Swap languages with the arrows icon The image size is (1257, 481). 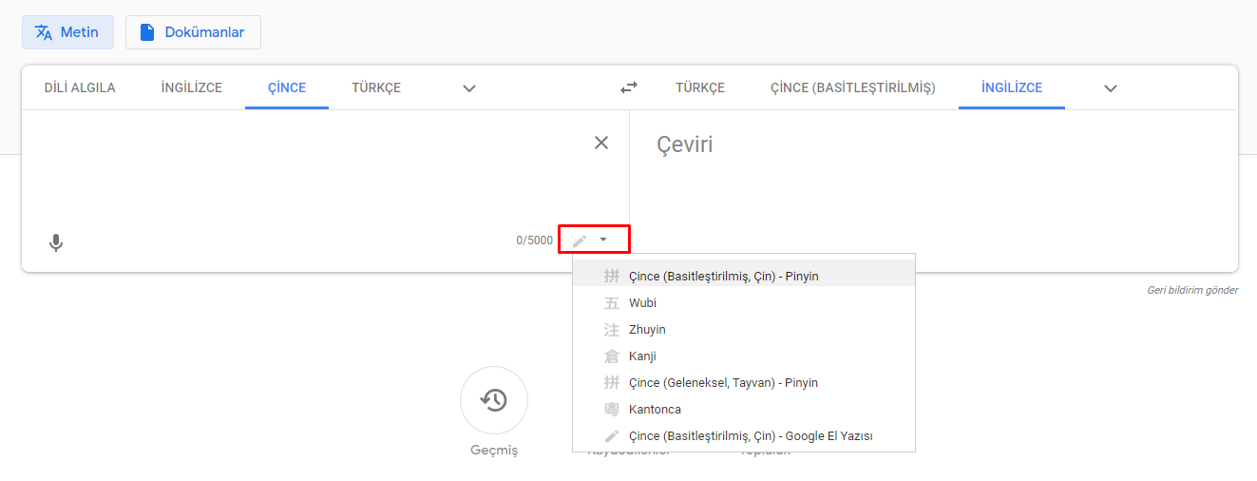coord(629,87)
